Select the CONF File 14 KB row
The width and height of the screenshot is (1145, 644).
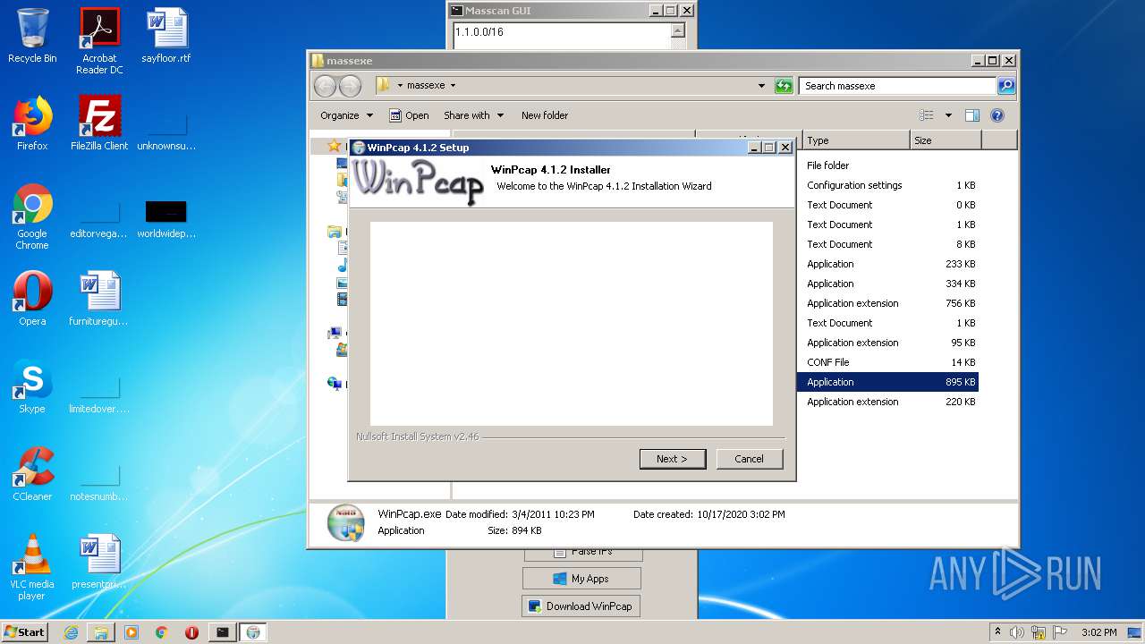pyautogui.click(x=888, y=362)
